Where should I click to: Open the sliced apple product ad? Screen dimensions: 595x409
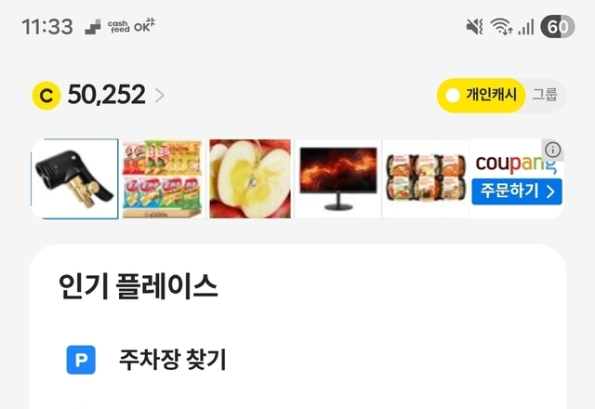click(x=250, y=178)
